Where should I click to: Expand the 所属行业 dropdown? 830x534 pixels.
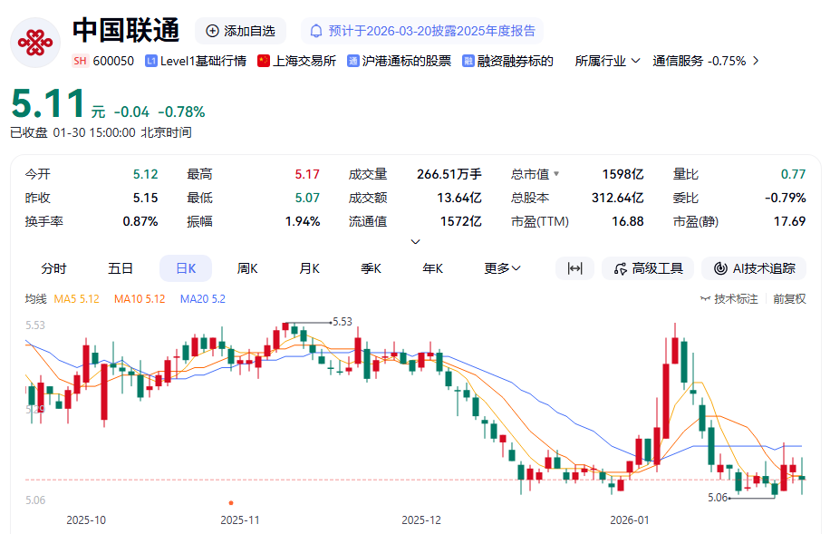coord(608,61)
